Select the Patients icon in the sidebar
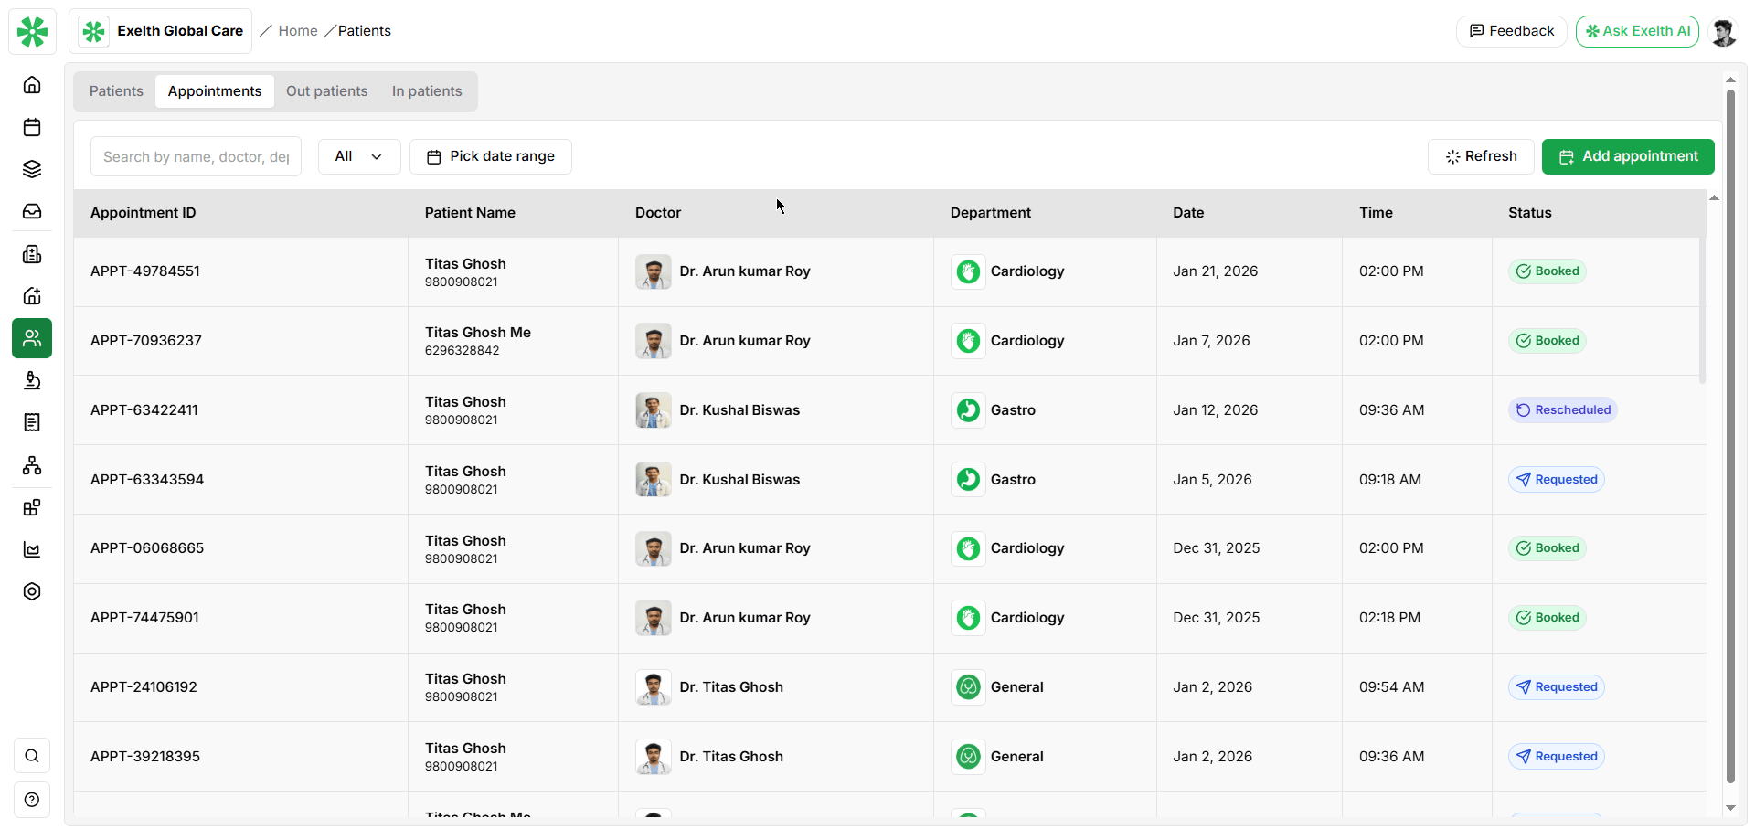This screenshot has width=1755, height=829. (32, 338)
